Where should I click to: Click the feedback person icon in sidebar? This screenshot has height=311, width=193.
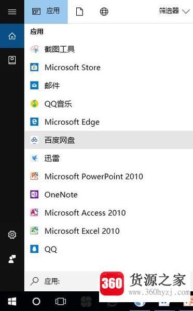click(12, 259)
